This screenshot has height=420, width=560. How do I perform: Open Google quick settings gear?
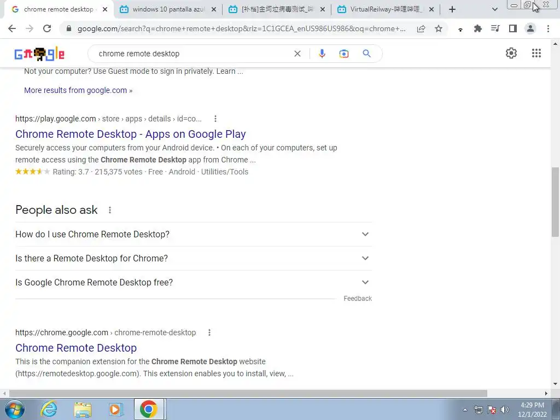pos(511,53)
